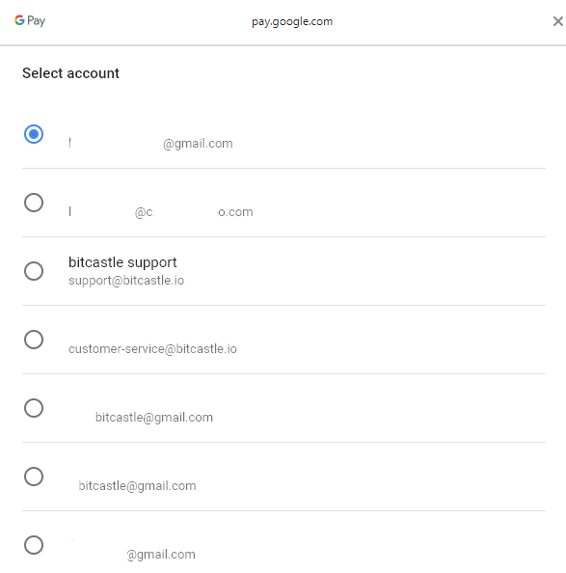Viewport: 566px width, 573px height.
Task: Click the bitcastle support account name
Action: pos(122,262)
